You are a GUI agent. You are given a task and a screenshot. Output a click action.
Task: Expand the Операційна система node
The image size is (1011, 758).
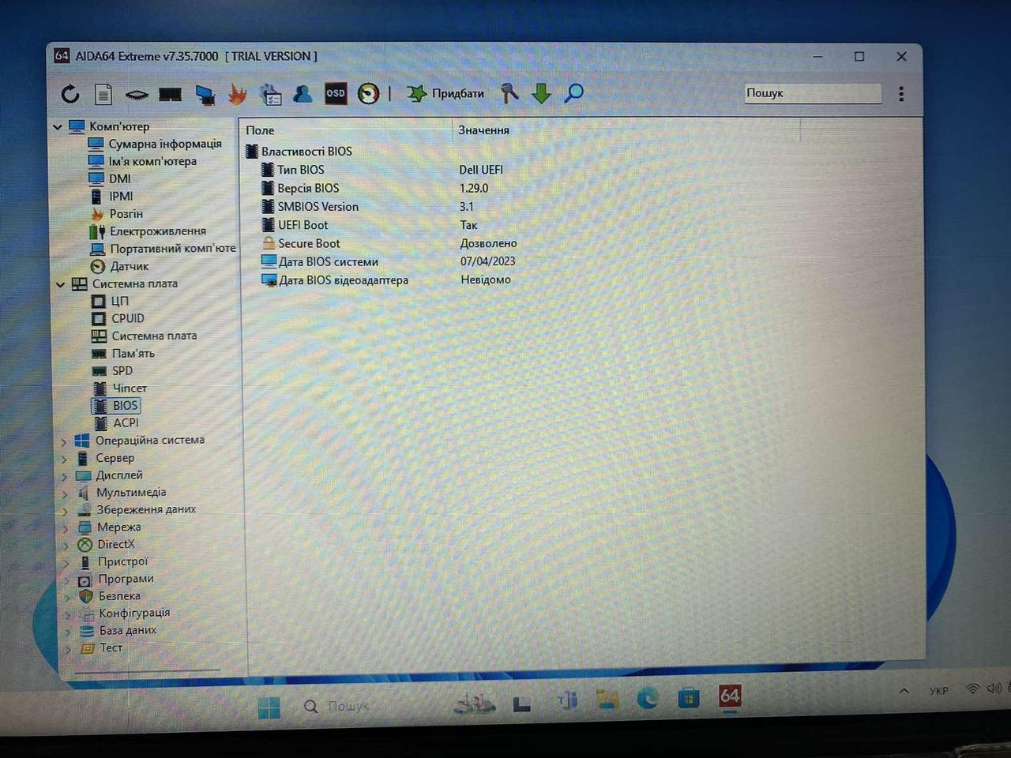click(x=64, y=441)
